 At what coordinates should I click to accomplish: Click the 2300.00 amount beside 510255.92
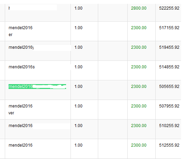click(x=139, y=126)
